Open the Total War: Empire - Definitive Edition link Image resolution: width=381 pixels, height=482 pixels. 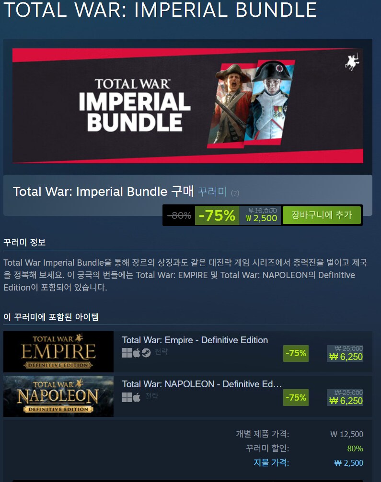tap(195, 340)
